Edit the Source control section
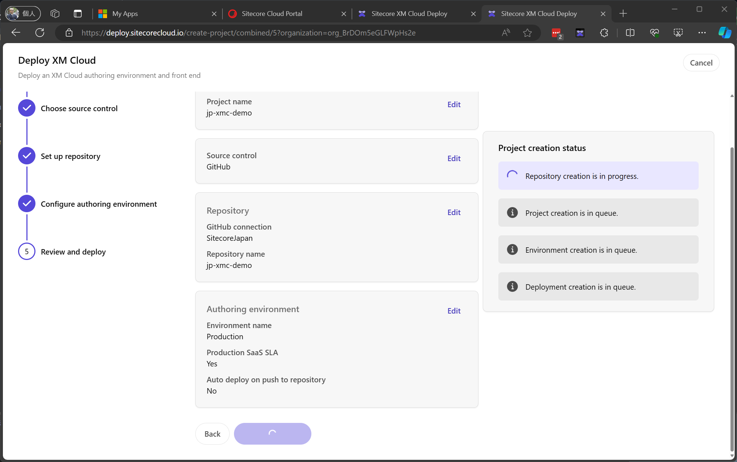Viewport: 737px width, 462px height. [454, 158]
